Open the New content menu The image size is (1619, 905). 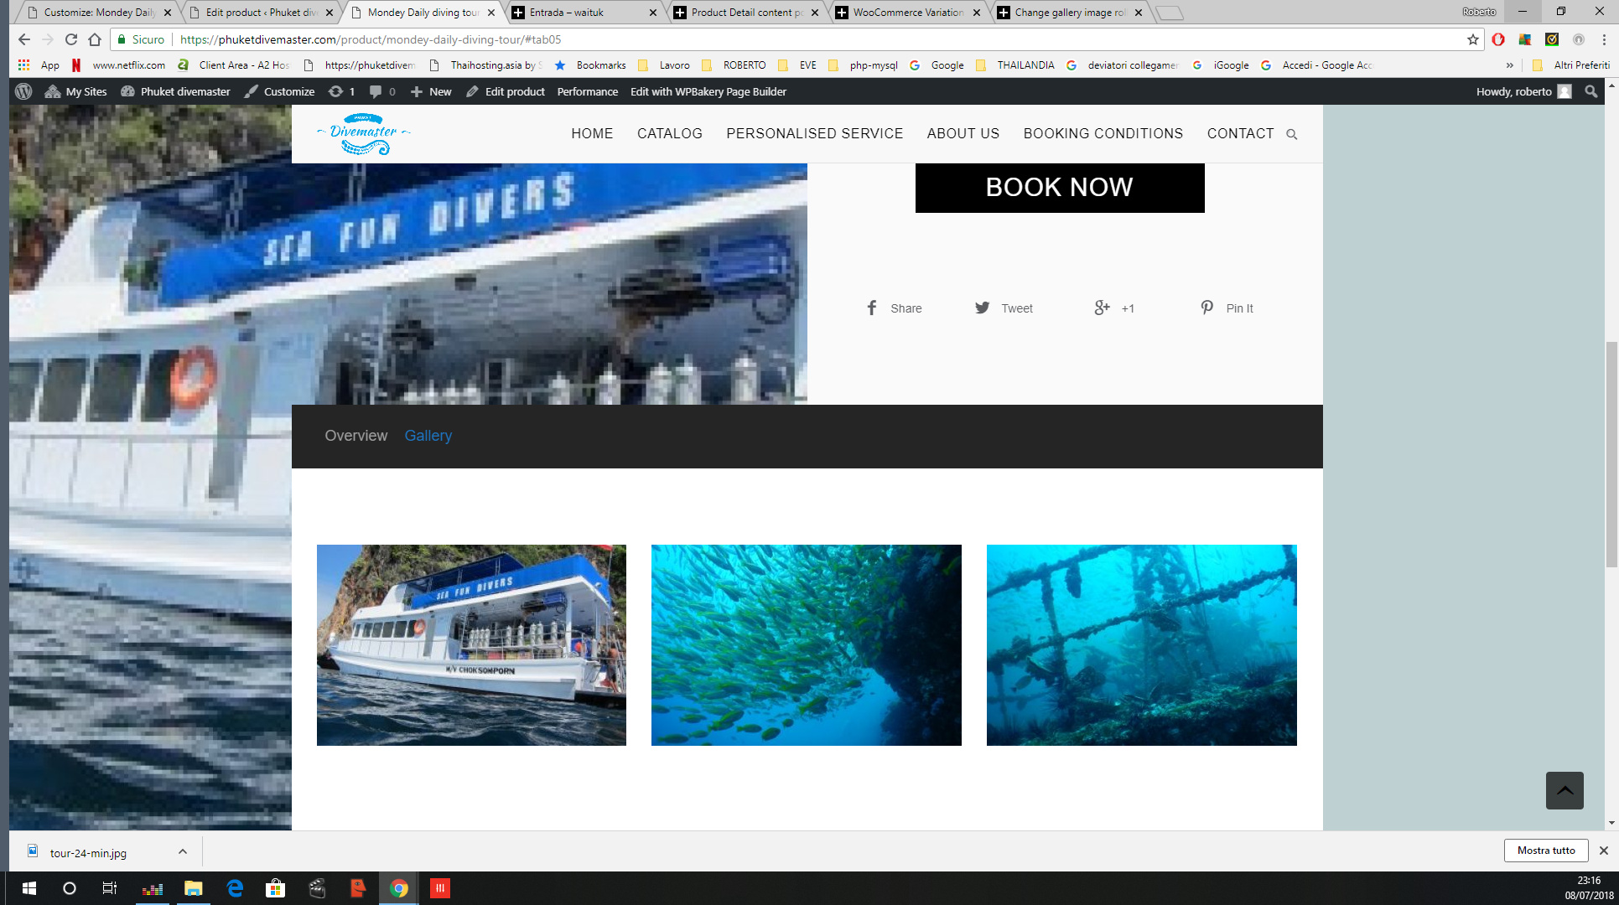click(x=431, y=91)
